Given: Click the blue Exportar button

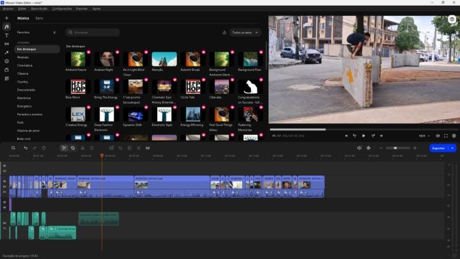Looking at the screenshot, I should click(438, 148).
